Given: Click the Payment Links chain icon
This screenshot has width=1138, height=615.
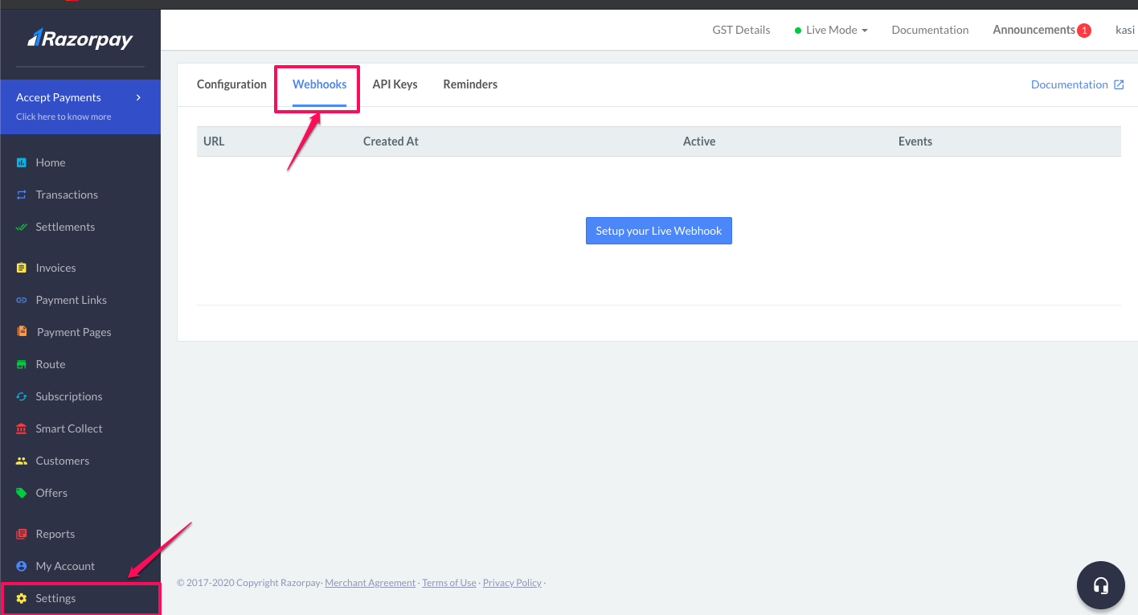Looking at the screenshot, I should pos(22,300).
